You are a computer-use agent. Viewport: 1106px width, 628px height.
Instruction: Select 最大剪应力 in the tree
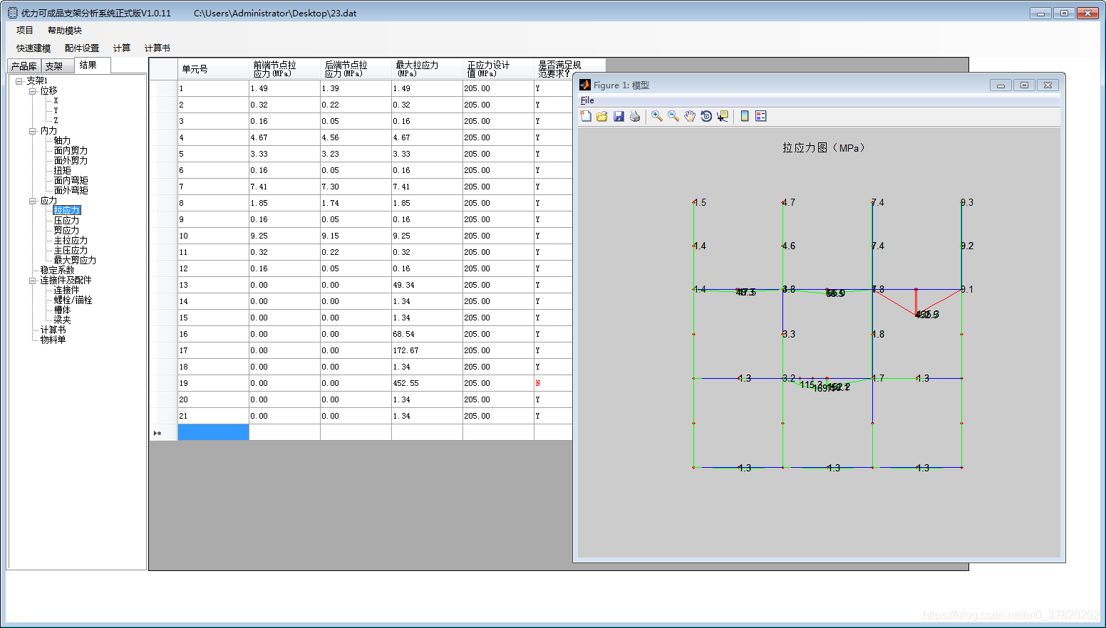click(x=76, y=261)
